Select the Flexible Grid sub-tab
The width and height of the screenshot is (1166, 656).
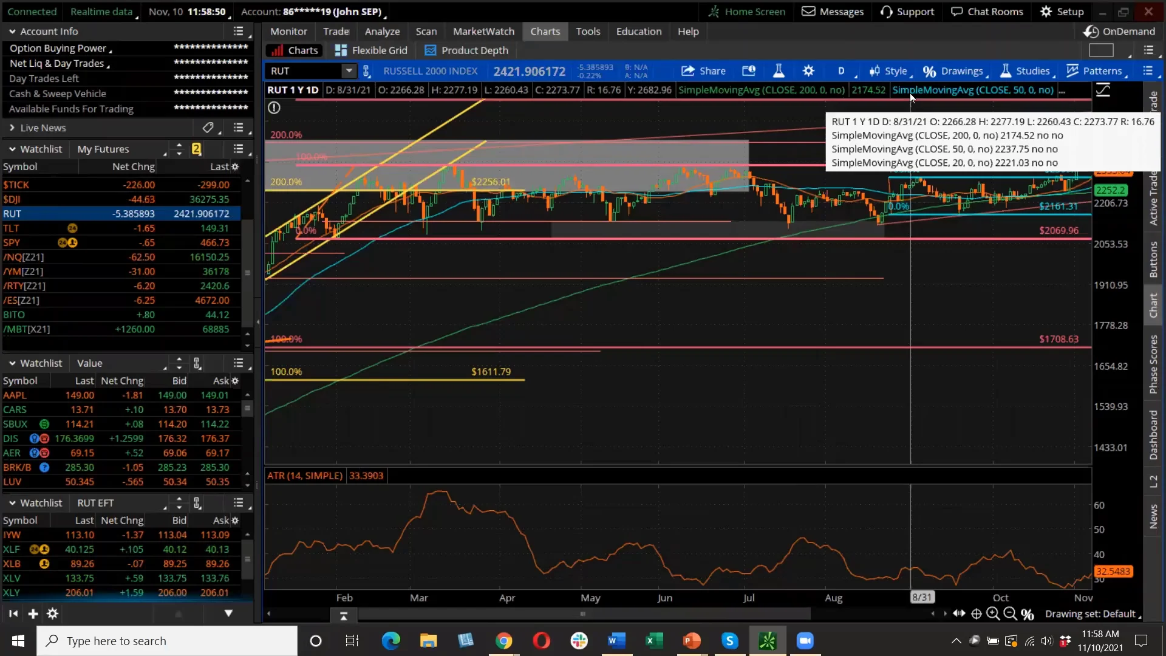(371, 50)
